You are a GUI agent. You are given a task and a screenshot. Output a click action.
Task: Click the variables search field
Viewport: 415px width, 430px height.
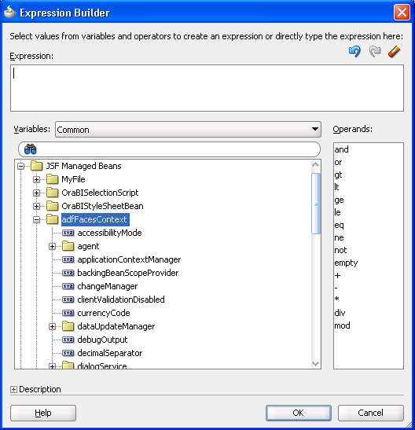click(x=169, y=149)
